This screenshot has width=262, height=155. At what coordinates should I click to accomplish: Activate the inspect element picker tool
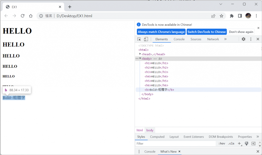139,39
